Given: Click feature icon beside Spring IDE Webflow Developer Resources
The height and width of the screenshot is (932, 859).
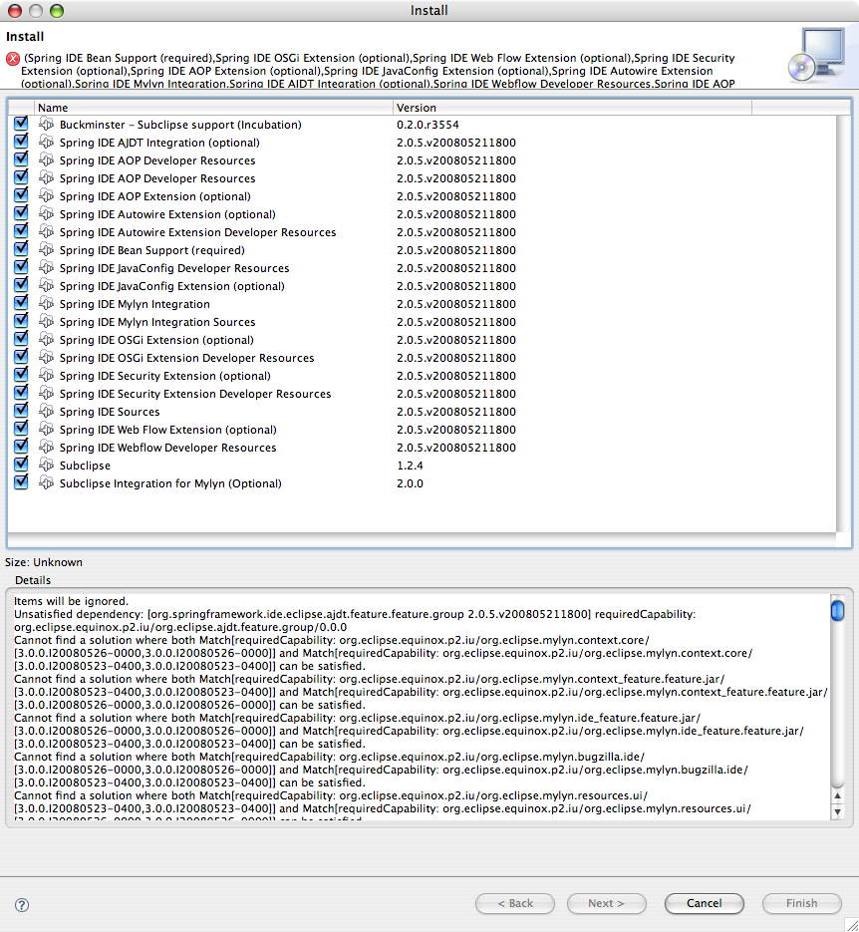Looking at the screenshot, I should click(x=46, y=447).
